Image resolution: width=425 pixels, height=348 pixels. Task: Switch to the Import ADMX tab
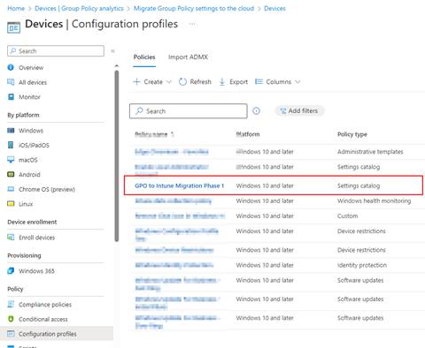pos(188,57)
